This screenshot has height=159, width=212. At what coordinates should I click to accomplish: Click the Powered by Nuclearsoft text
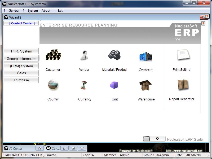(x=136, y=151)
